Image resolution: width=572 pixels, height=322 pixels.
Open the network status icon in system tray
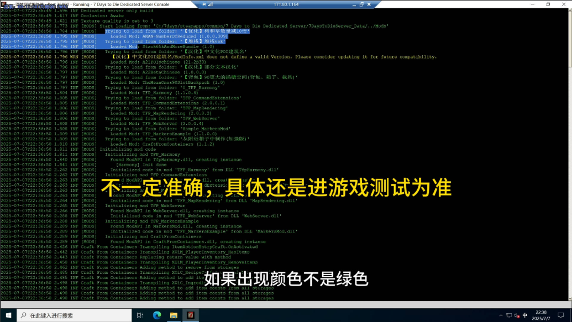click(508, 315)
